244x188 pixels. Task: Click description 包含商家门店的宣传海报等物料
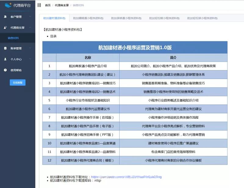tap(173, 152)
